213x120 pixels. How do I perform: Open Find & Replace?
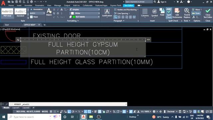[187, 13]
